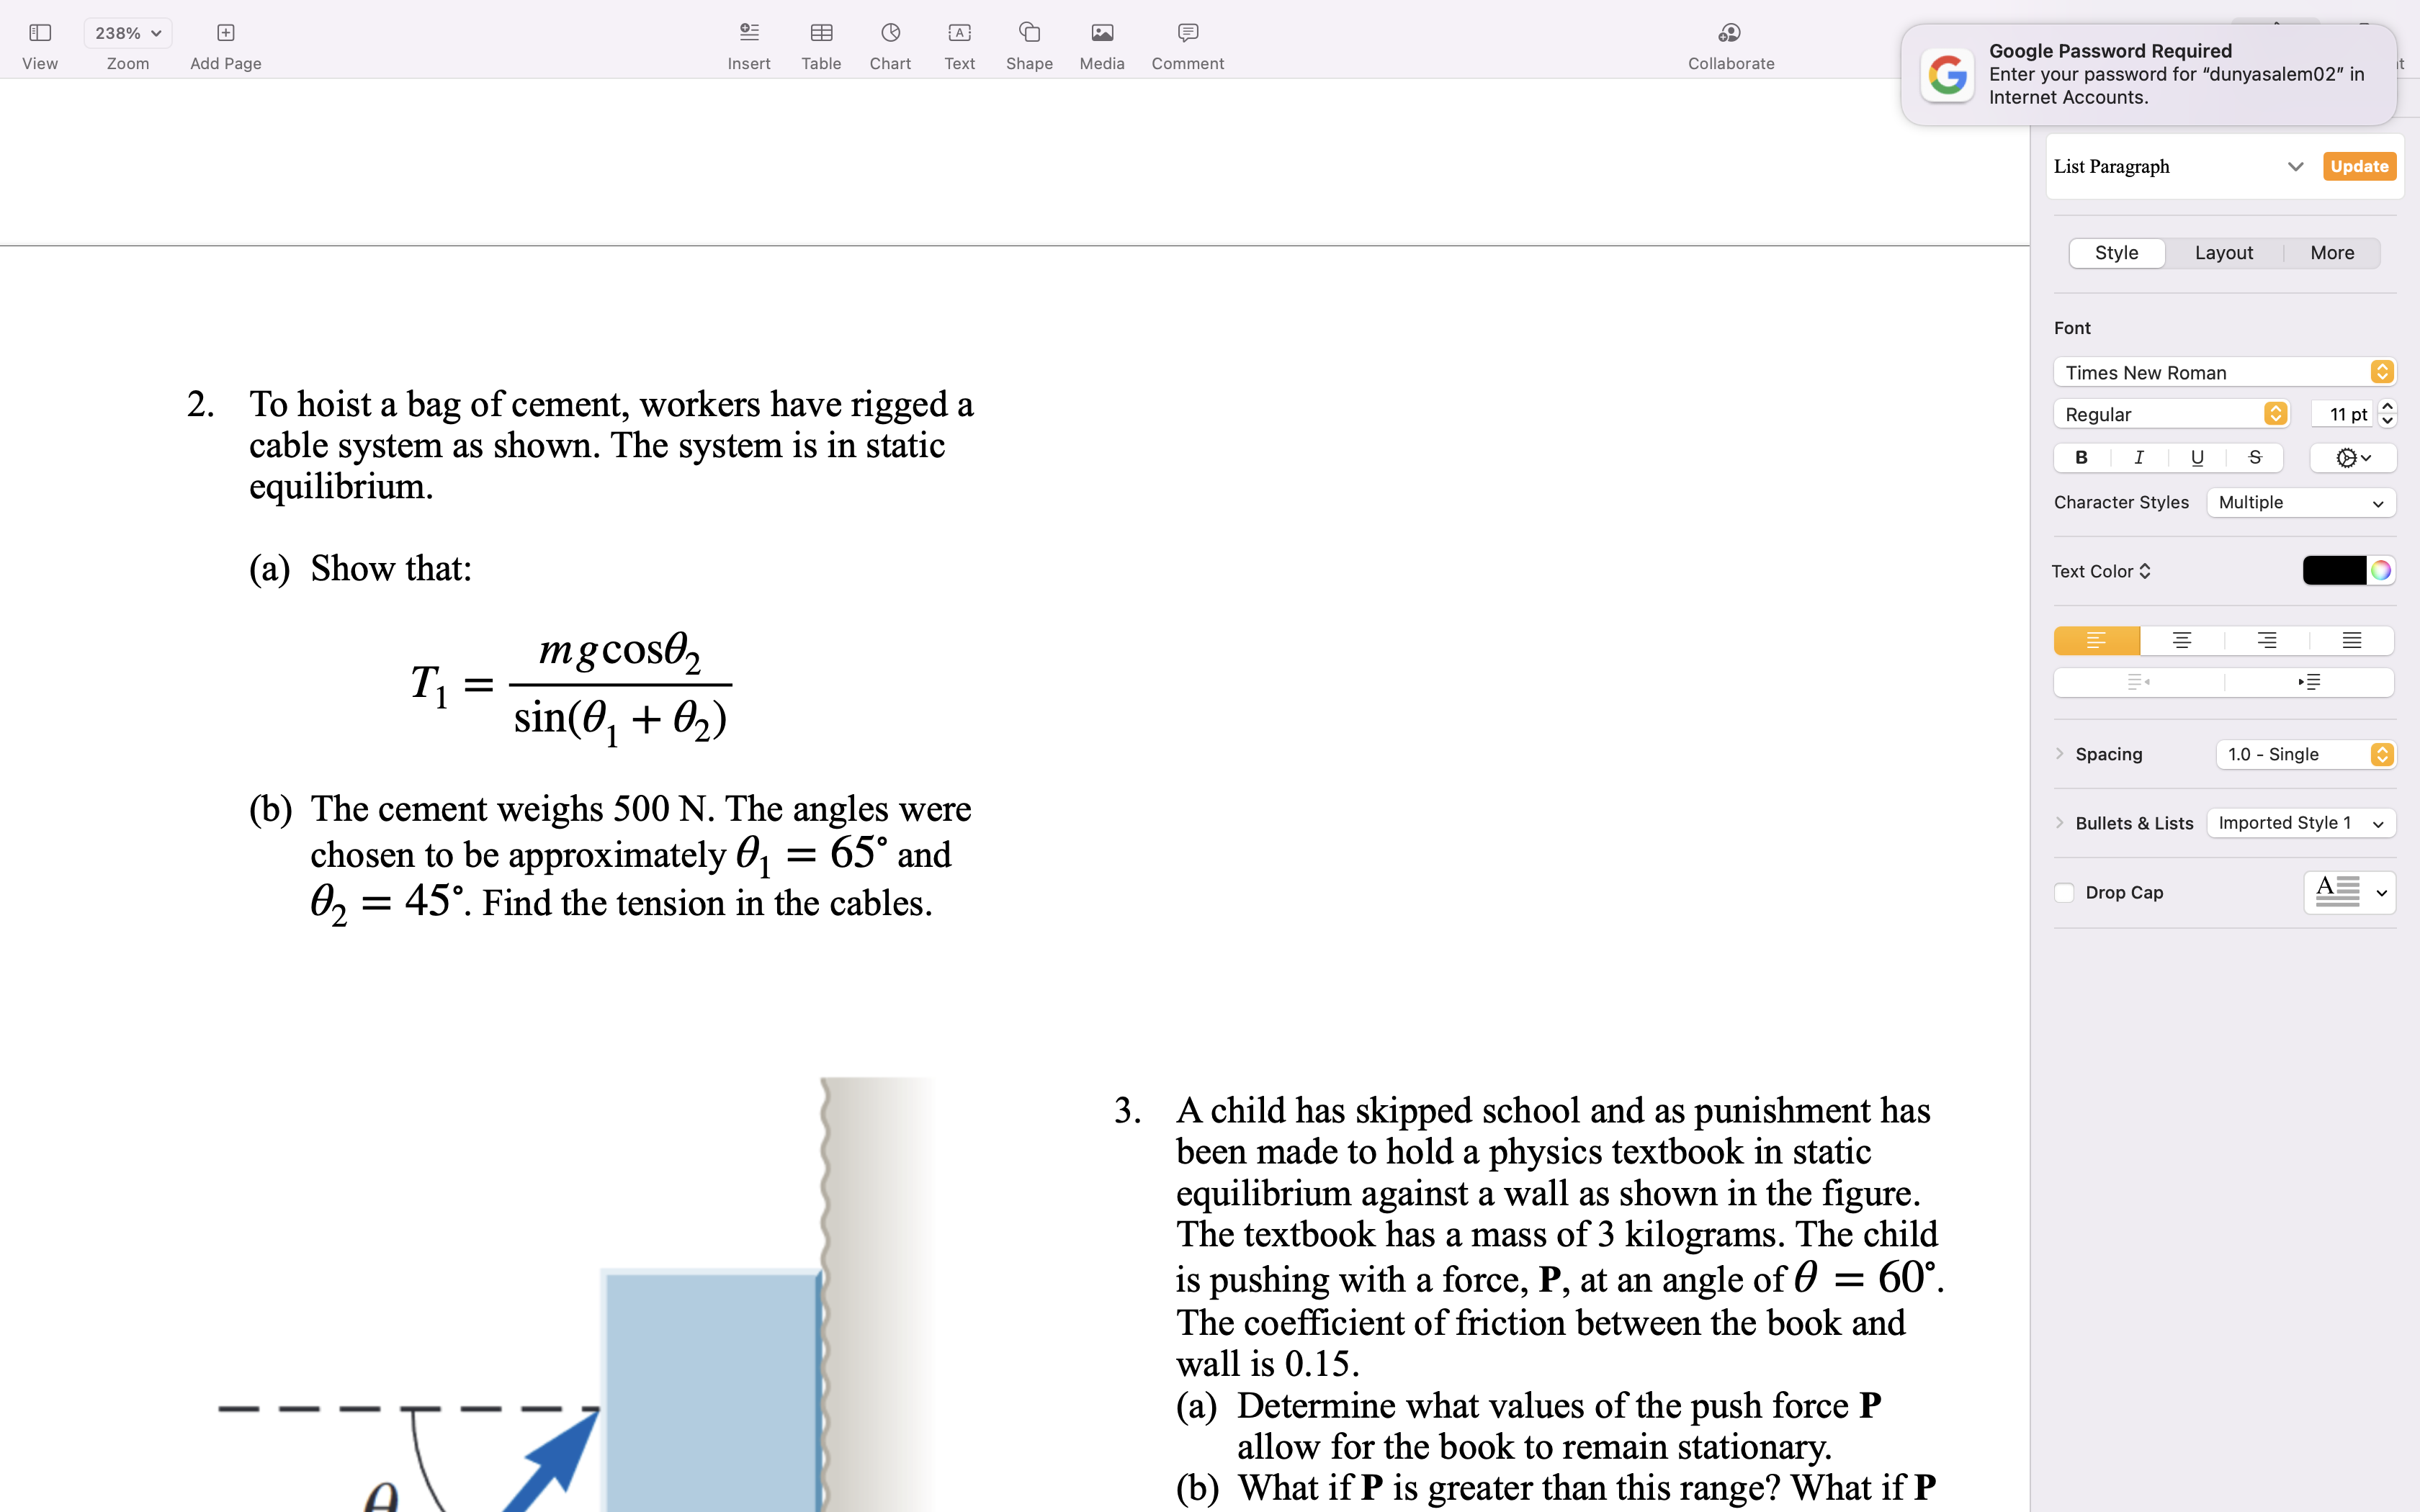
Task: Open the Chart toolbar option
Action: pyautogui.click(x=889, y=45)
